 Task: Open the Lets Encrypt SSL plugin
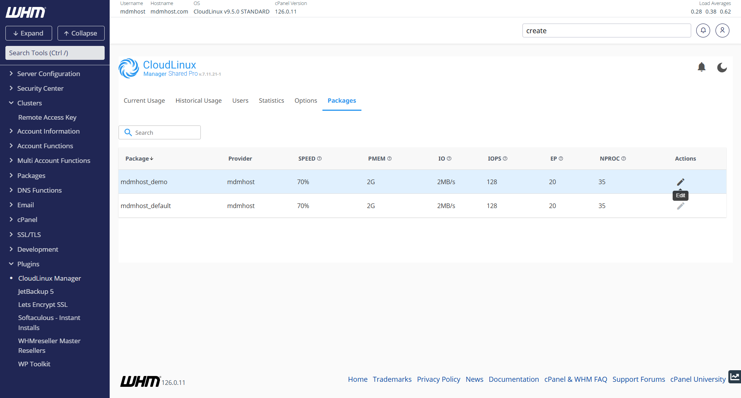(x=43, y=305)
